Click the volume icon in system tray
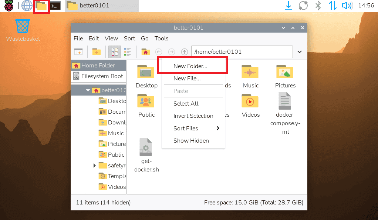378x220 pixels. tap(347, 6)
